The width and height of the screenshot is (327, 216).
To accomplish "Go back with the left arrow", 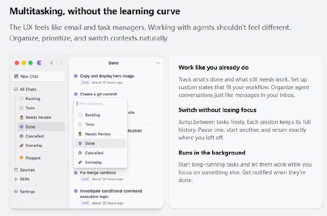I will coord(52,63).
